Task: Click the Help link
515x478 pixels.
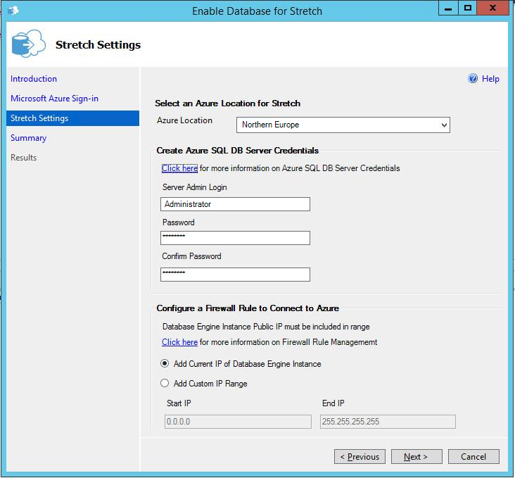Action: point(490,79)
